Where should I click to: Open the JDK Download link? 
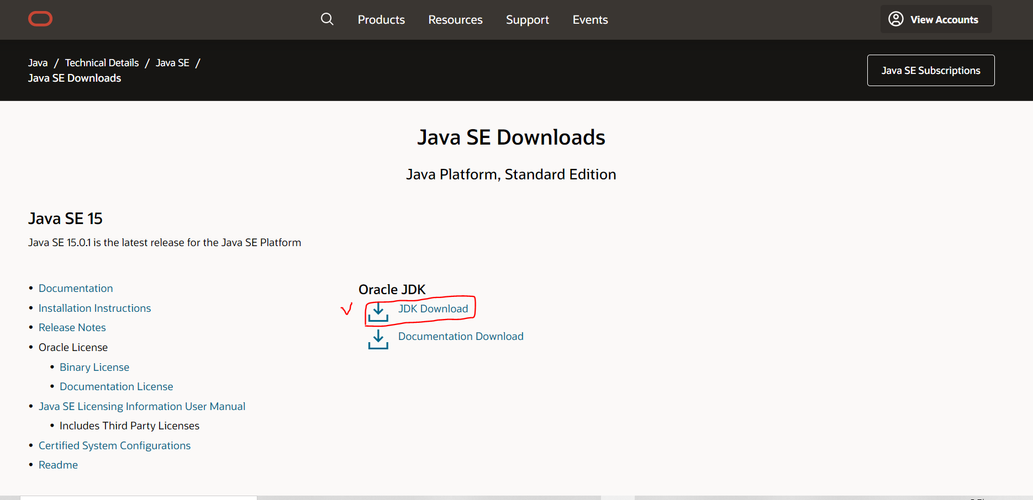point(433,308)
